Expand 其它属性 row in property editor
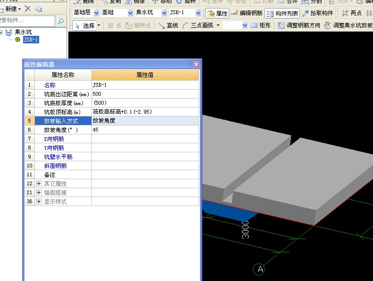 tap(39, 183)
